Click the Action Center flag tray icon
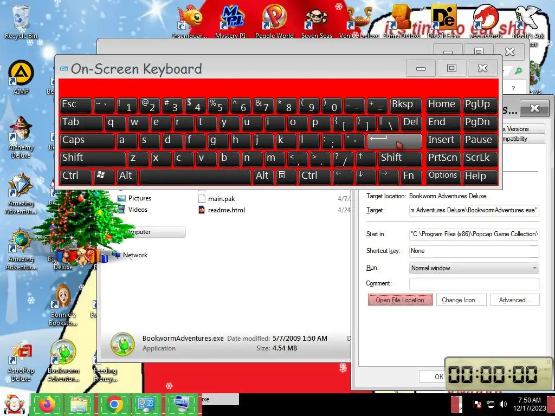 point(477,404)
